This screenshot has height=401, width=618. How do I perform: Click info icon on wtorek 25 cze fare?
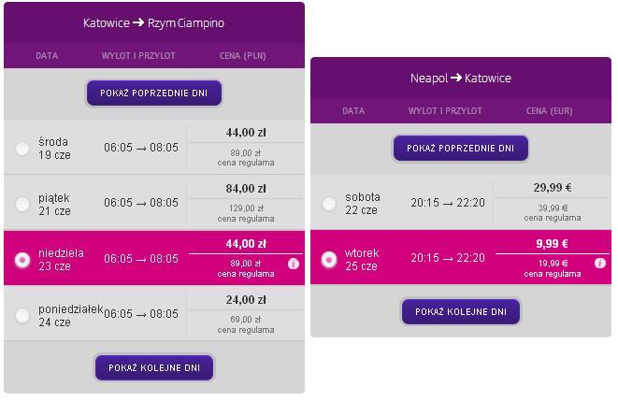click(600, 263)
